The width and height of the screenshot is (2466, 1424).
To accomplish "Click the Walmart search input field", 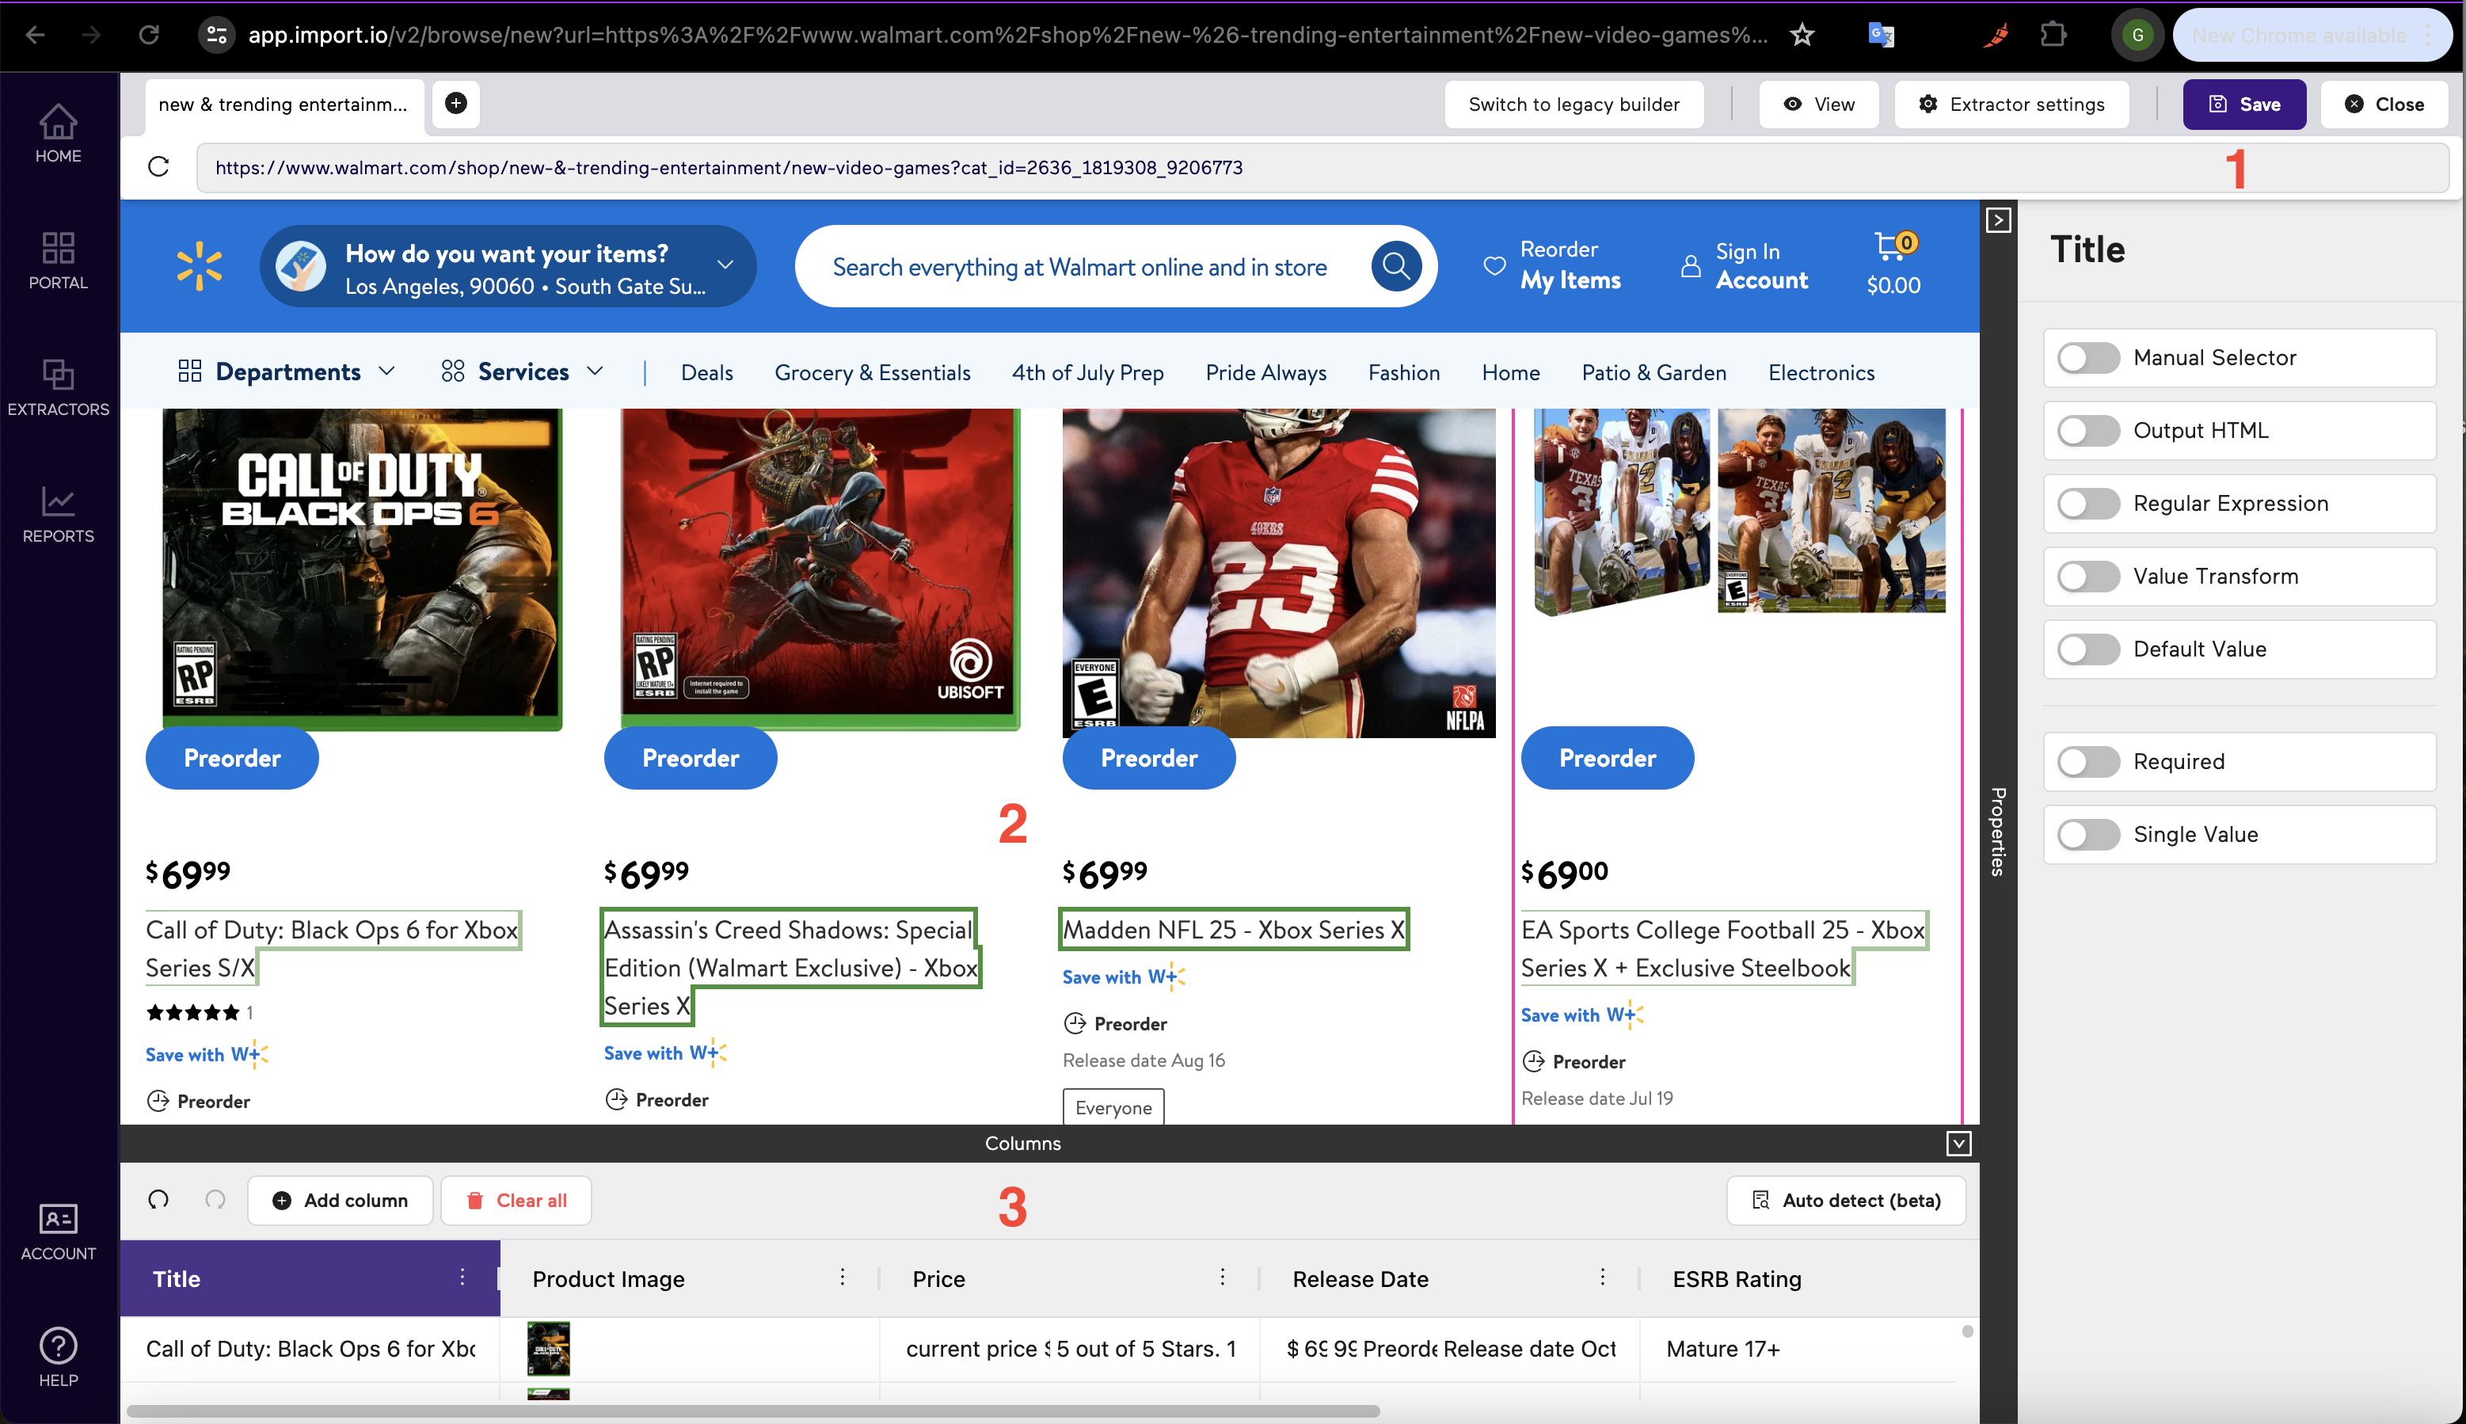I will tap(1075, 265).
